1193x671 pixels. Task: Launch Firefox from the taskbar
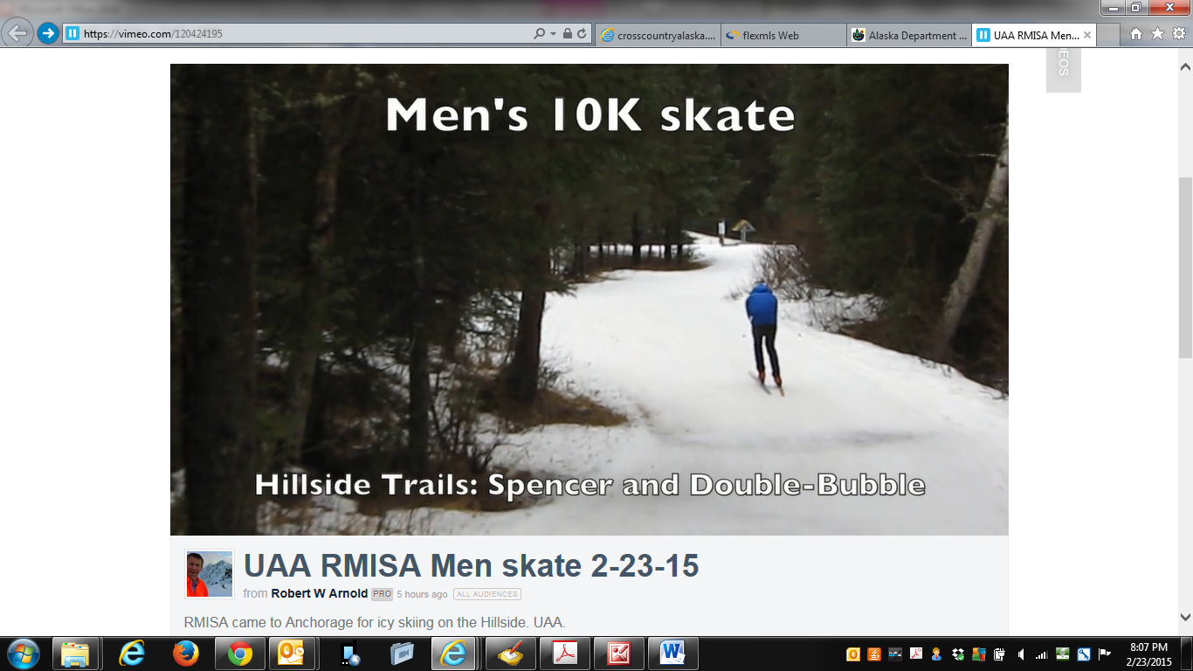185,653
